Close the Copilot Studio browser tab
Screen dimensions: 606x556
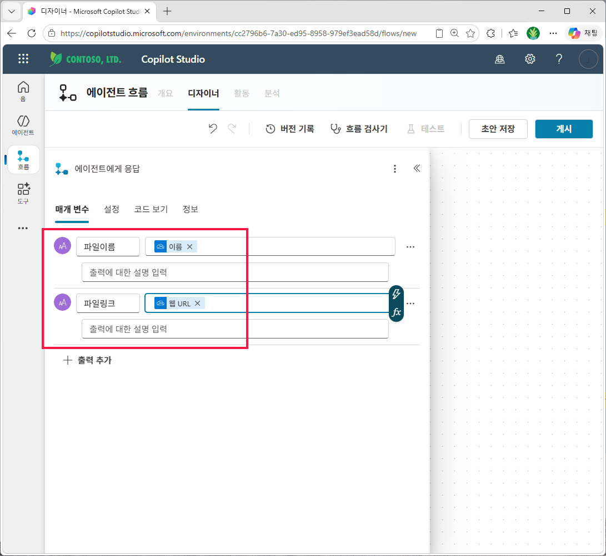click(147, 11)
